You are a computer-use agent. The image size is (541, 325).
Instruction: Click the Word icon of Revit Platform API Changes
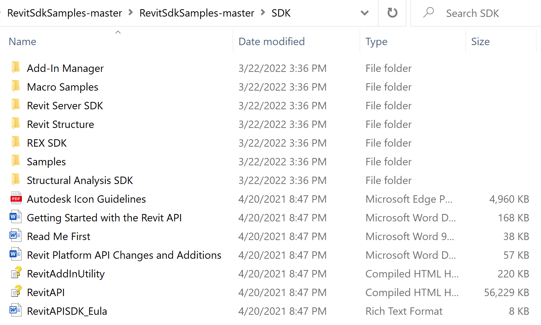pos(16,254)
